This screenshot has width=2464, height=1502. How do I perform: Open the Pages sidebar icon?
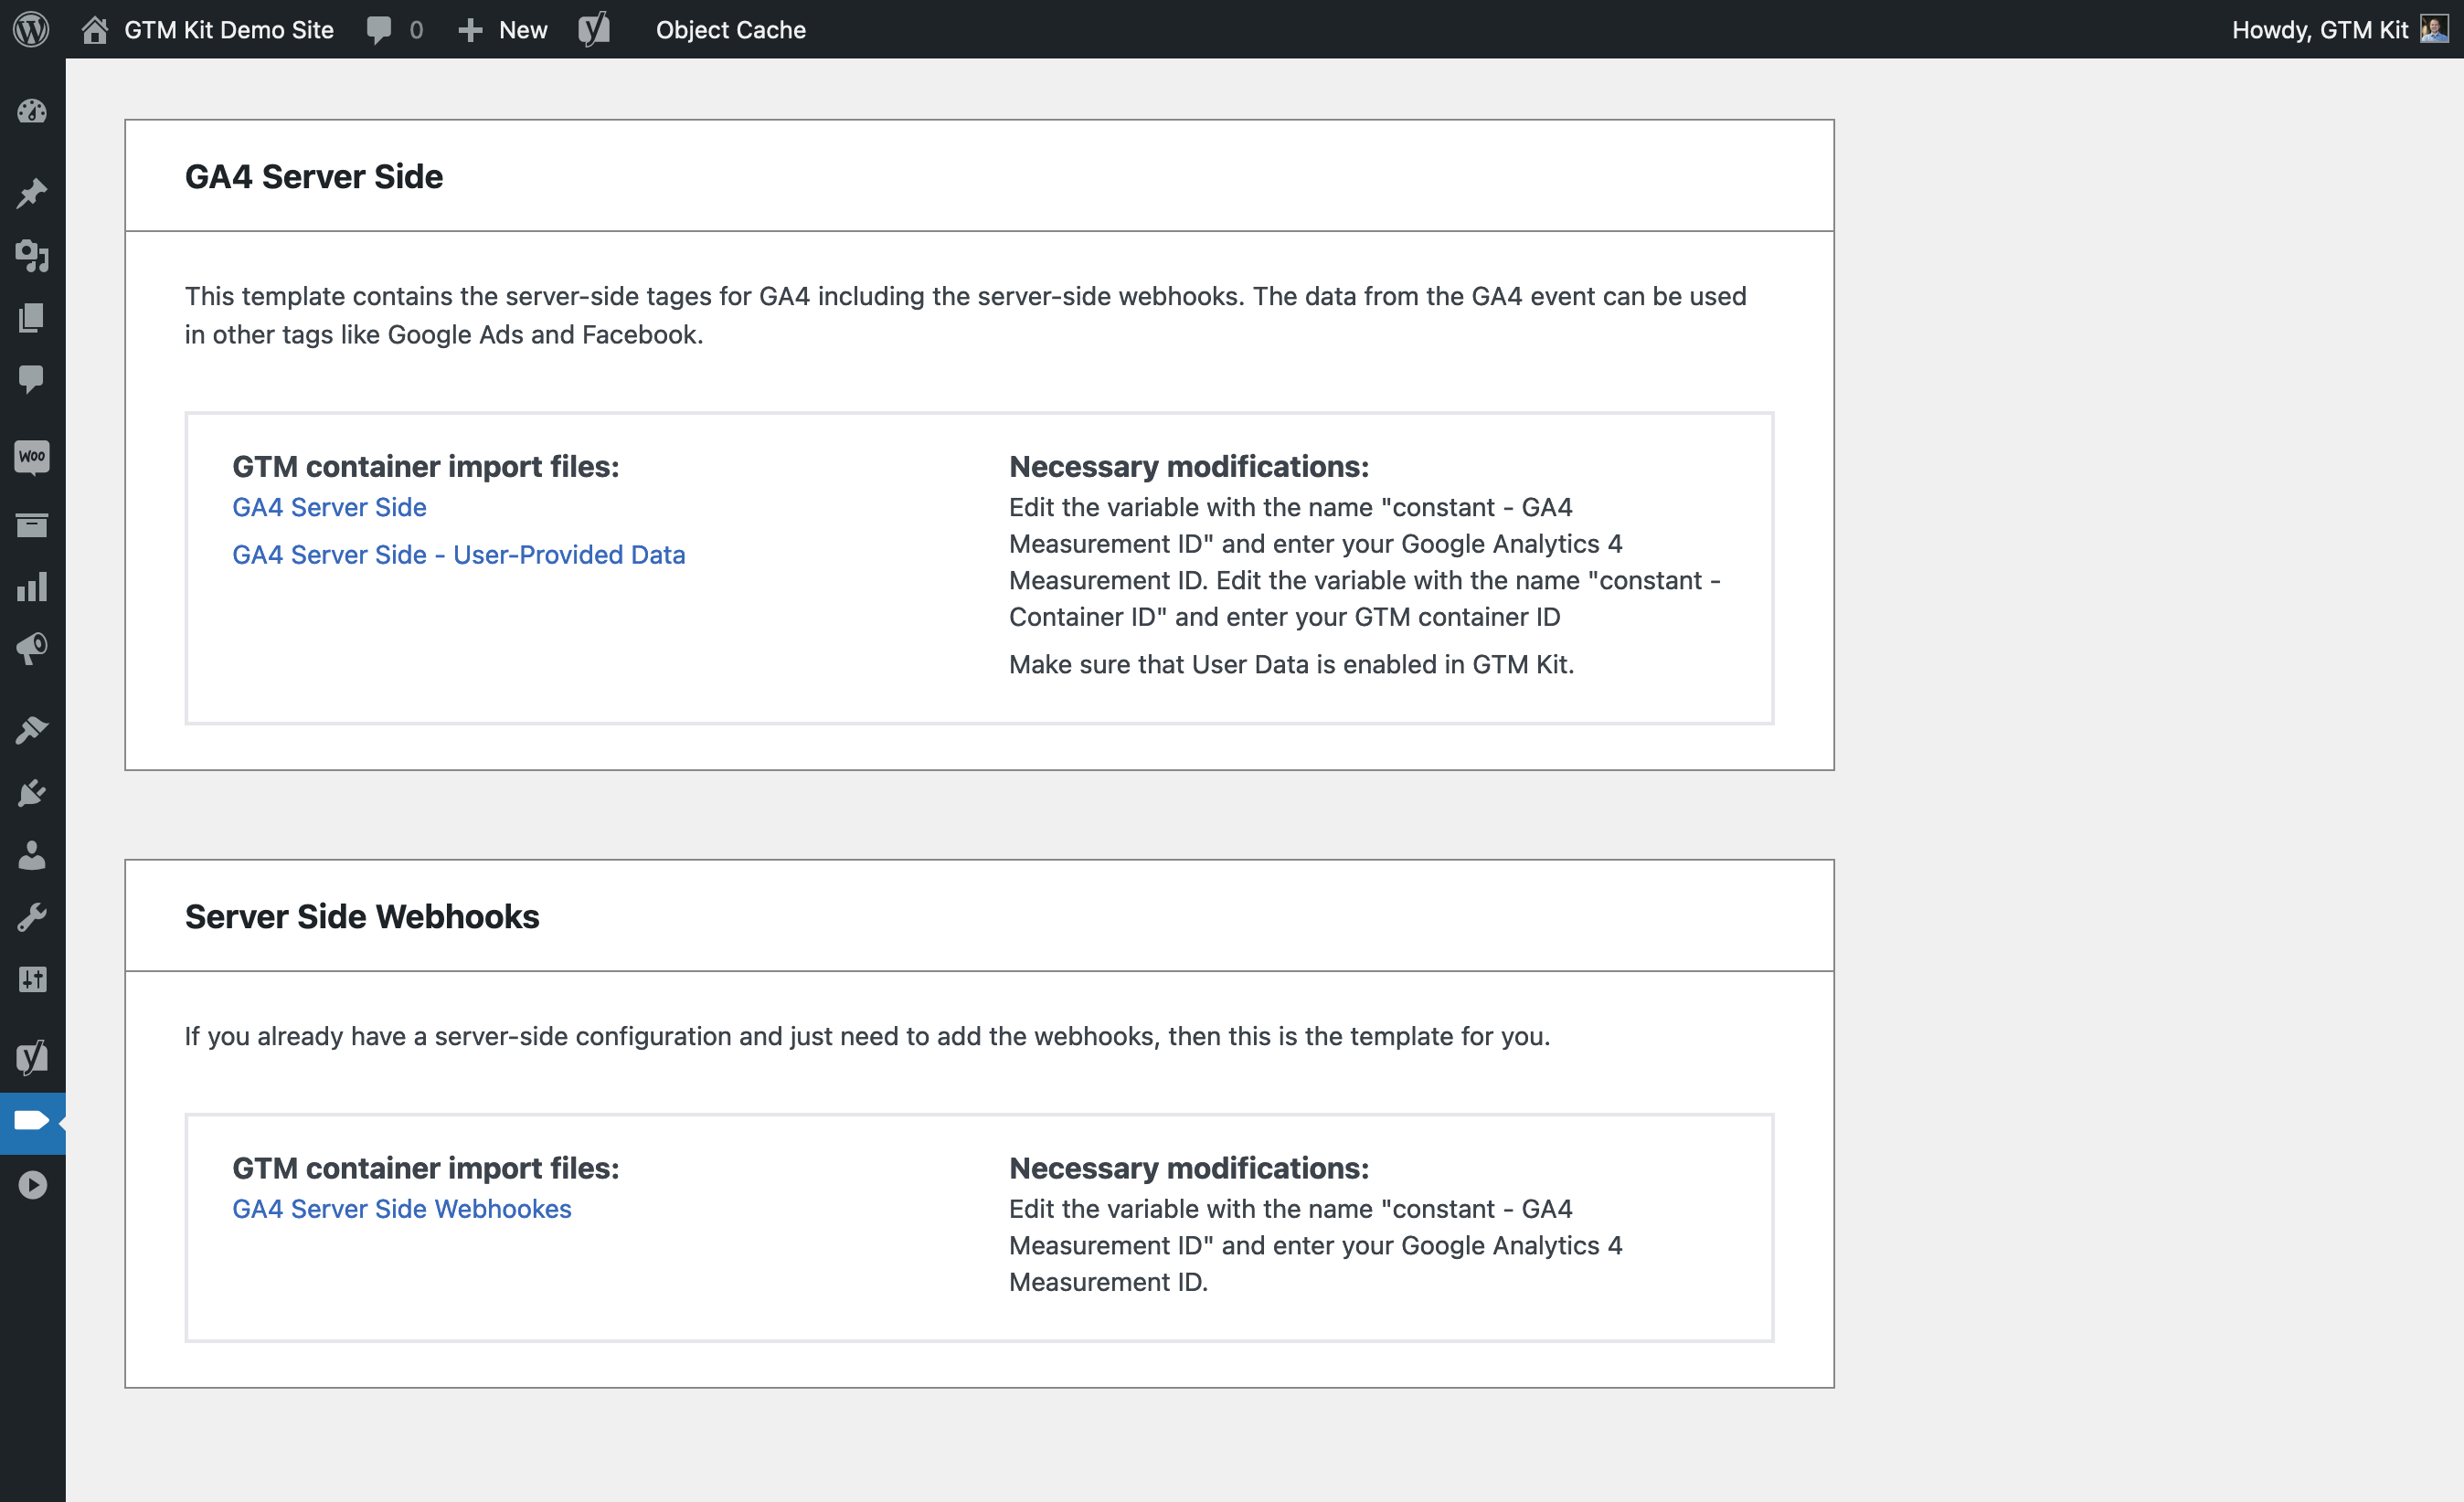(33, 319)
